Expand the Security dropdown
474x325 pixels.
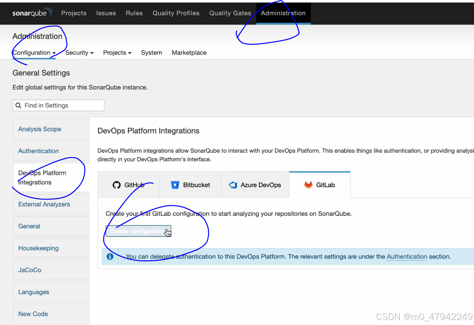point(79,53)
